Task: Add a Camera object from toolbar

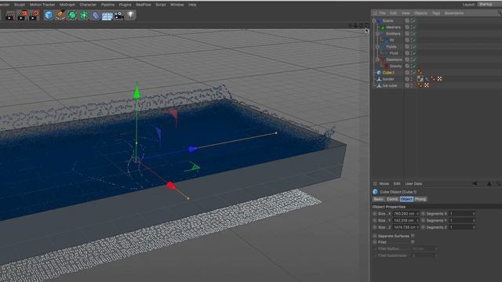Action: point(118,16)
